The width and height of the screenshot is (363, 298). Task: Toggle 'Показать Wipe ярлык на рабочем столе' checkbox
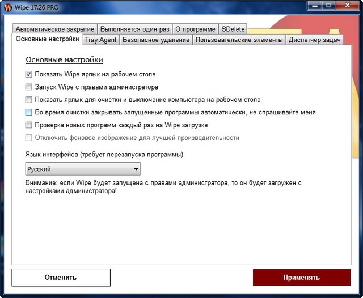[29, 74]
